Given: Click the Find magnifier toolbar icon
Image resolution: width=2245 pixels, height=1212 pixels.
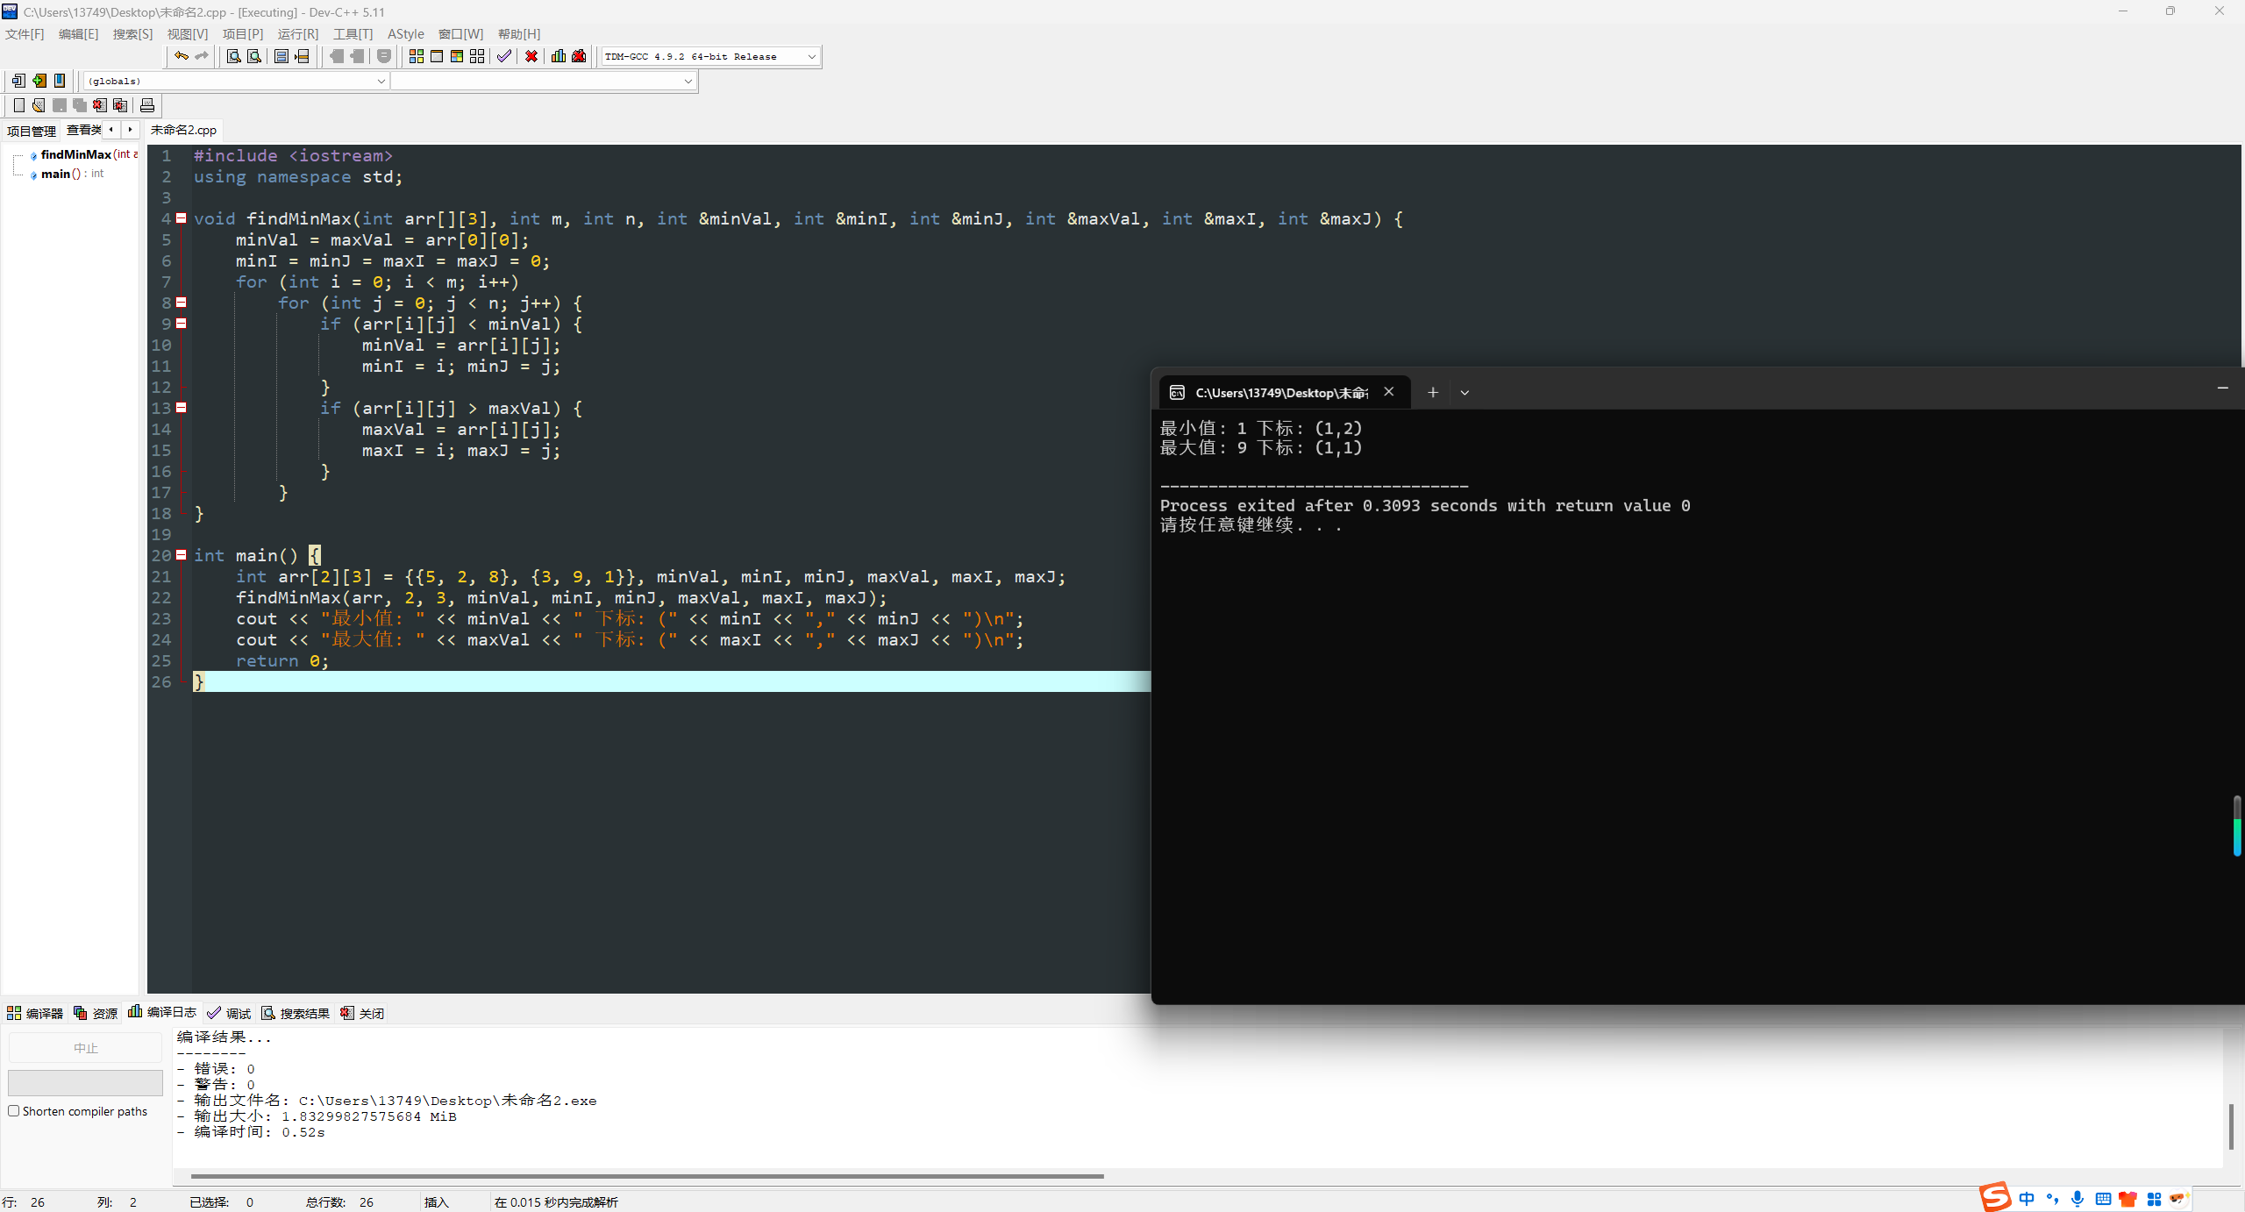Looking at the screenshot, I should click(x=234, y=56).
